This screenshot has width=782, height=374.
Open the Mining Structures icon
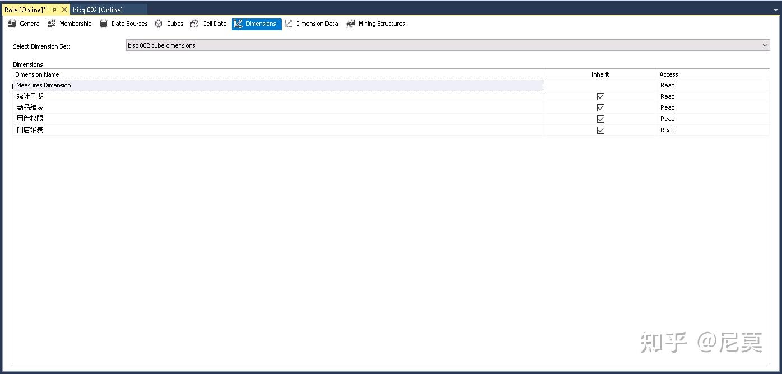click(x=351, y=24)
